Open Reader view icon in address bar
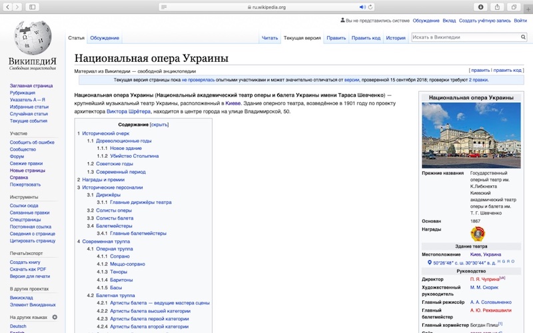533x333 pixels. 164,7
